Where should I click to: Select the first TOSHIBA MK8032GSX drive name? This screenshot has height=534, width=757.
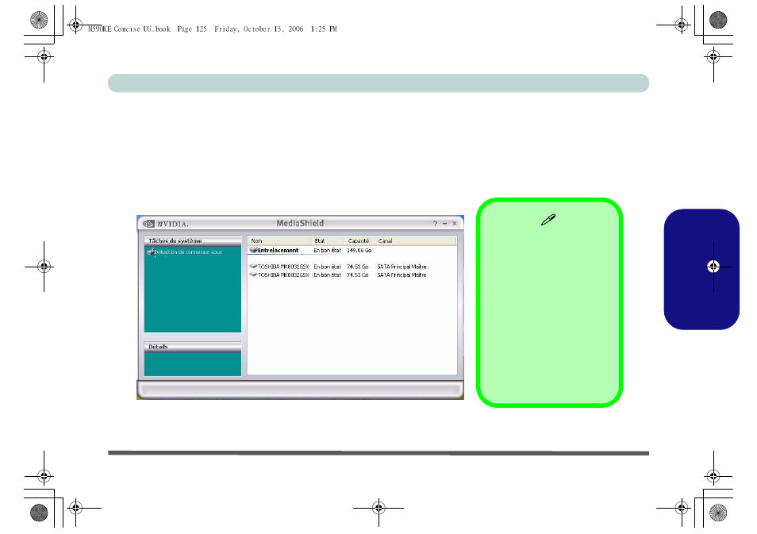pos(283,267)
